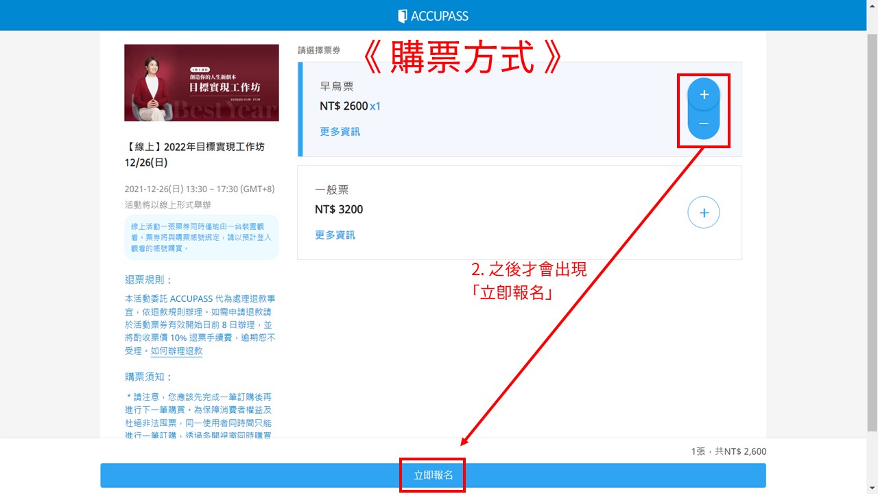
Task: Click the ACCUPASS logo in header
Action: point(433,16)
